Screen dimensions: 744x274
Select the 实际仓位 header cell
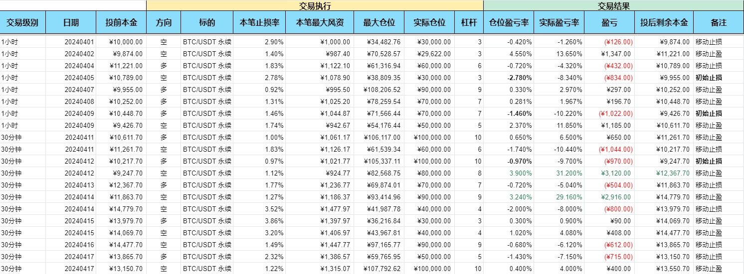[x=429, y=23]
